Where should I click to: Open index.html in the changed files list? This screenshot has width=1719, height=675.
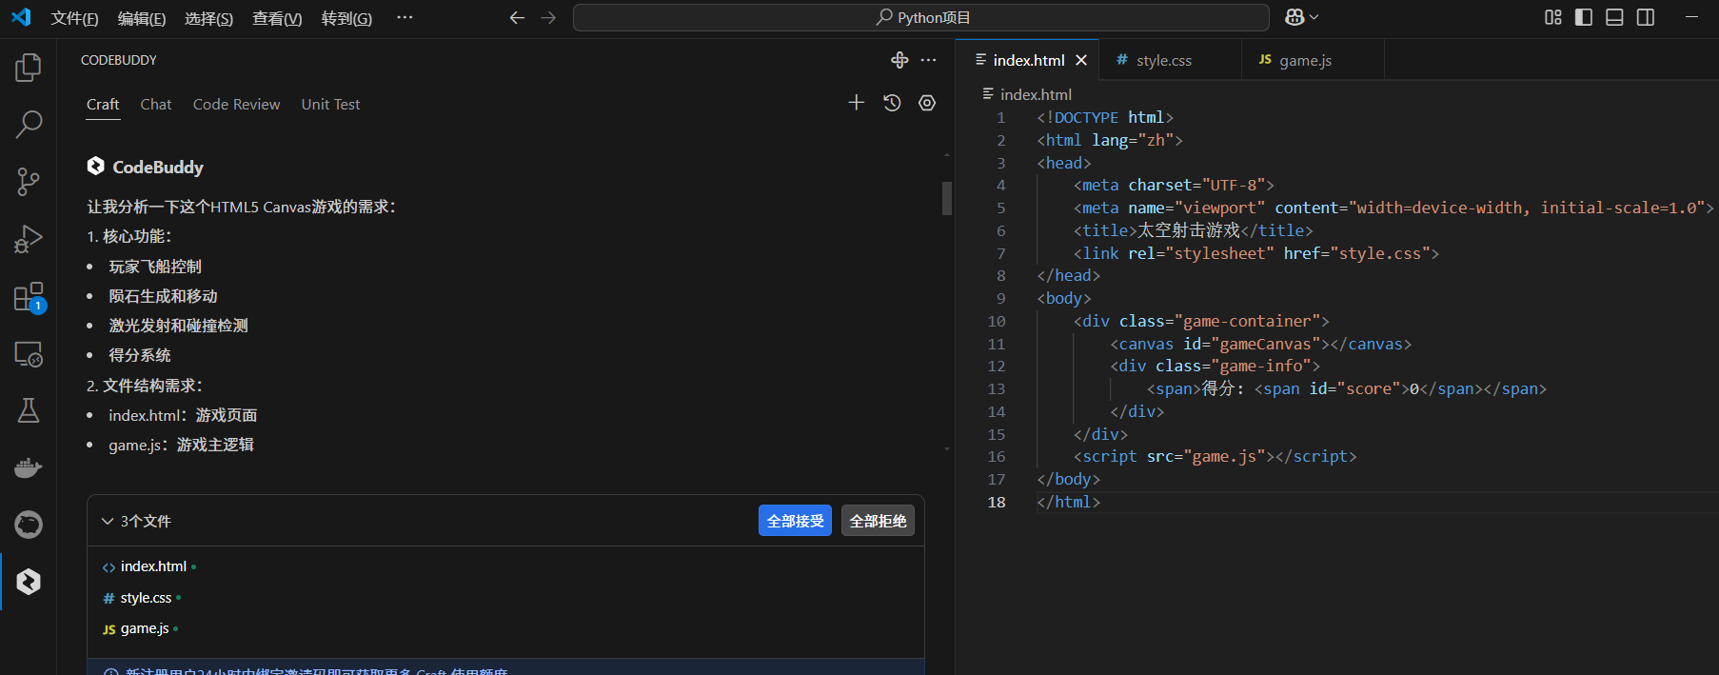pyautogui.click(x=153, y=566)
